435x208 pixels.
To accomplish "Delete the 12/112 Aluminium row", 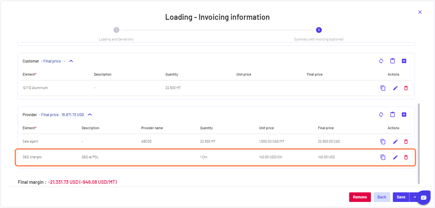I will pyautogui.click(x=406, y=88).
